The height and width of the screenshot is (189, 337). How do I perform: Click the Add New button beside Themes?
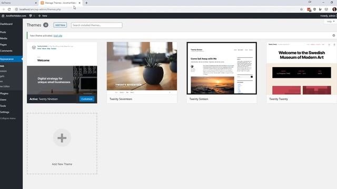pyautogui.click(x=60, y=25)
